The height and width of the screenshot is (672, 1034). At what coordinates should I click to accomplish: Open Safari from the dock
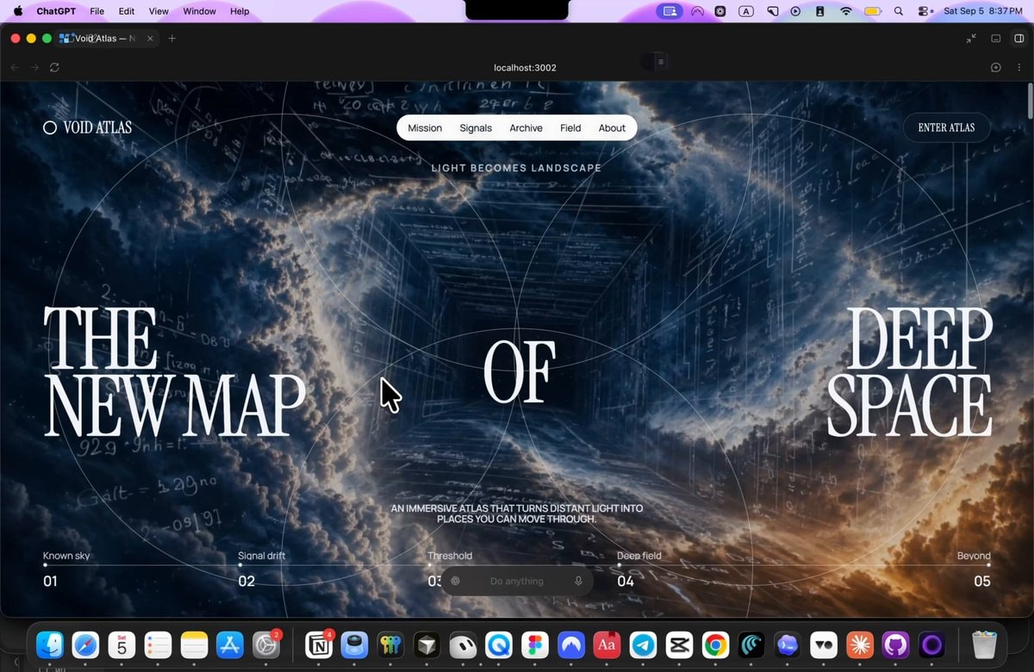[85, 644]
